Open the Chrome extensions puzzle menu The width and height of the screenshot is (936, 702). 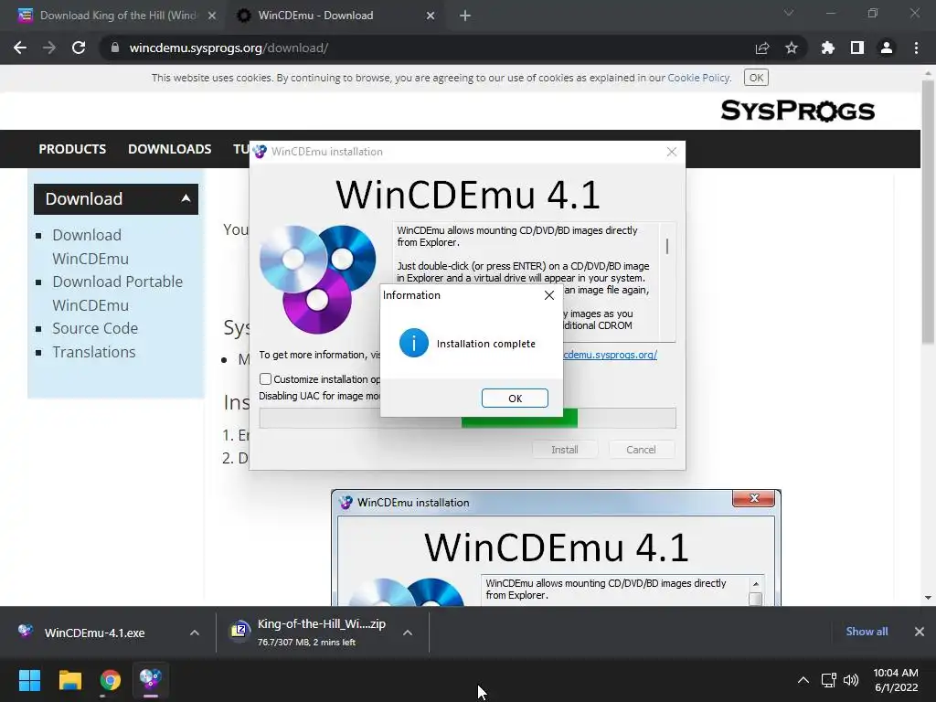(x=827, y=48)
